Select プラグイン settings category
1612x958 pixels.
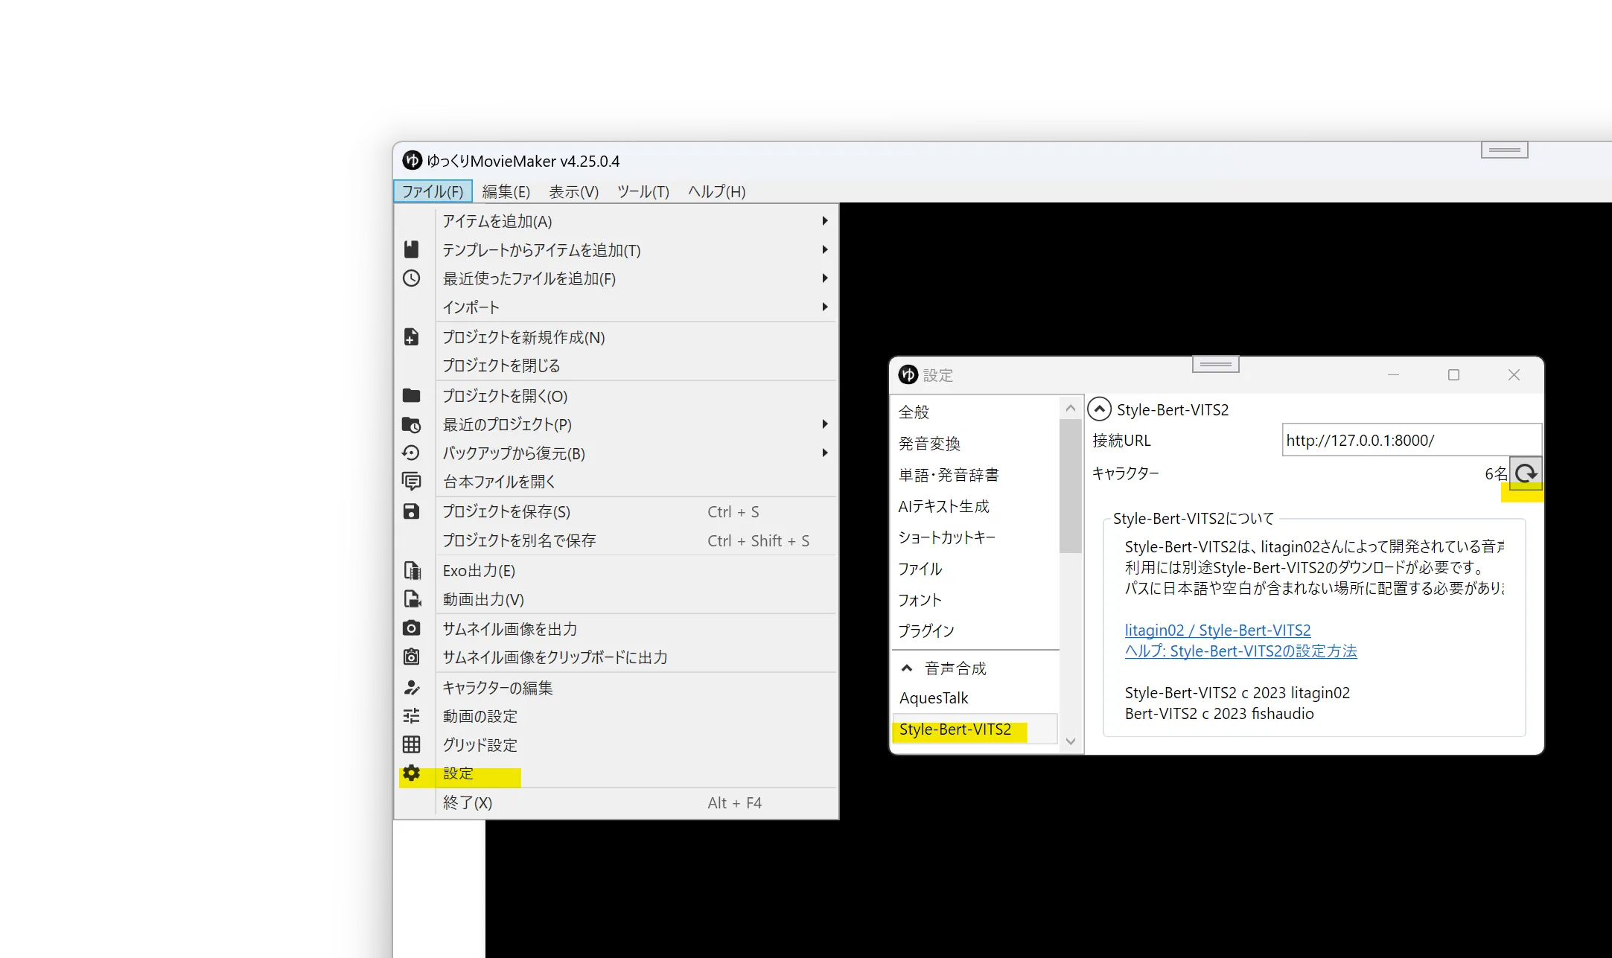tap(975, 630)
